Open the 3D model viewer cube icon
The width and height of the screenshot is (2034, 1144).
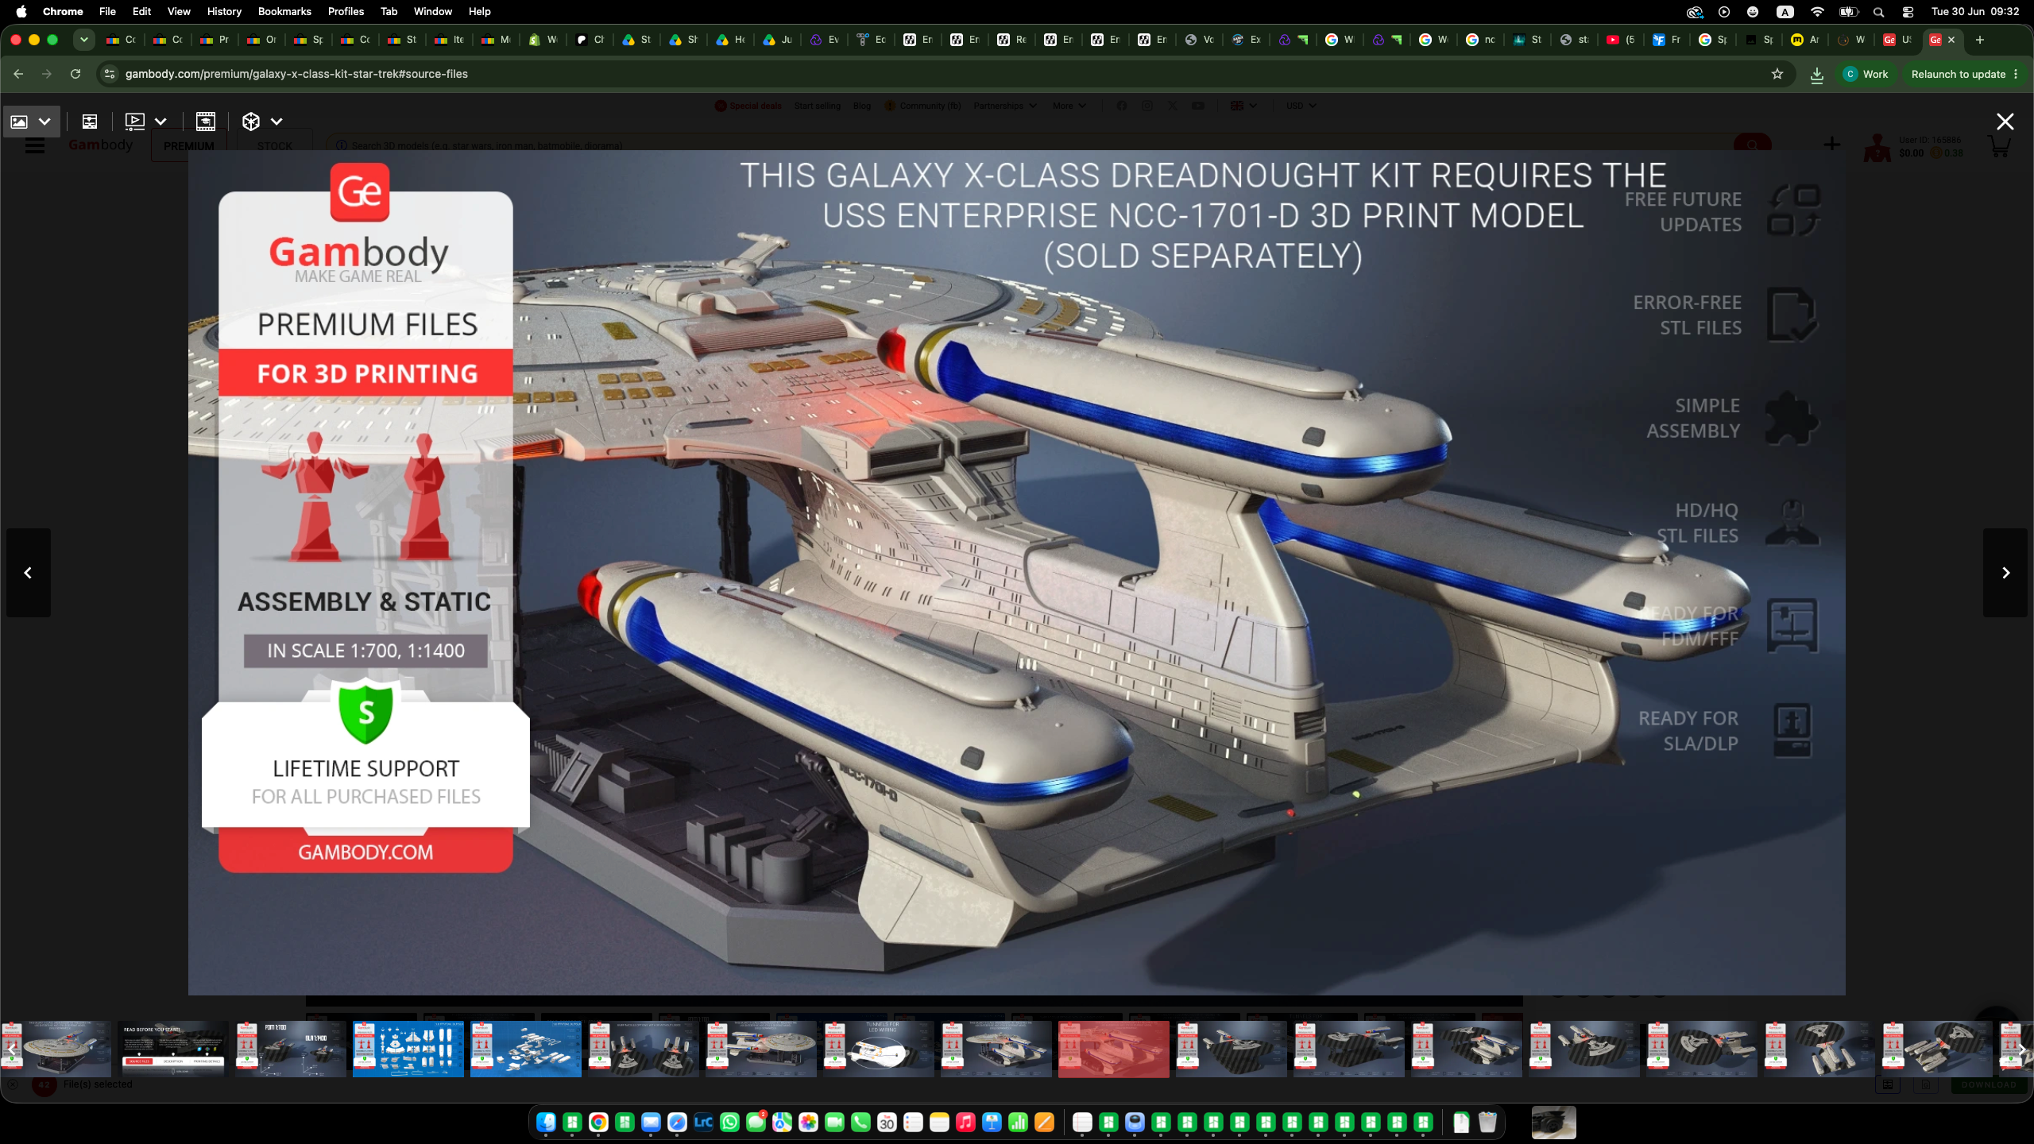click(x=251, y=122)
